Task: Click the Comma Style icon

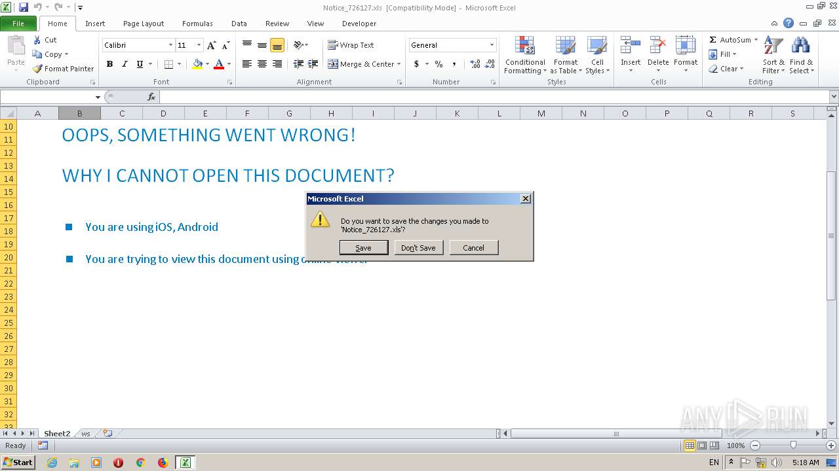Action: tap(454, 64)
